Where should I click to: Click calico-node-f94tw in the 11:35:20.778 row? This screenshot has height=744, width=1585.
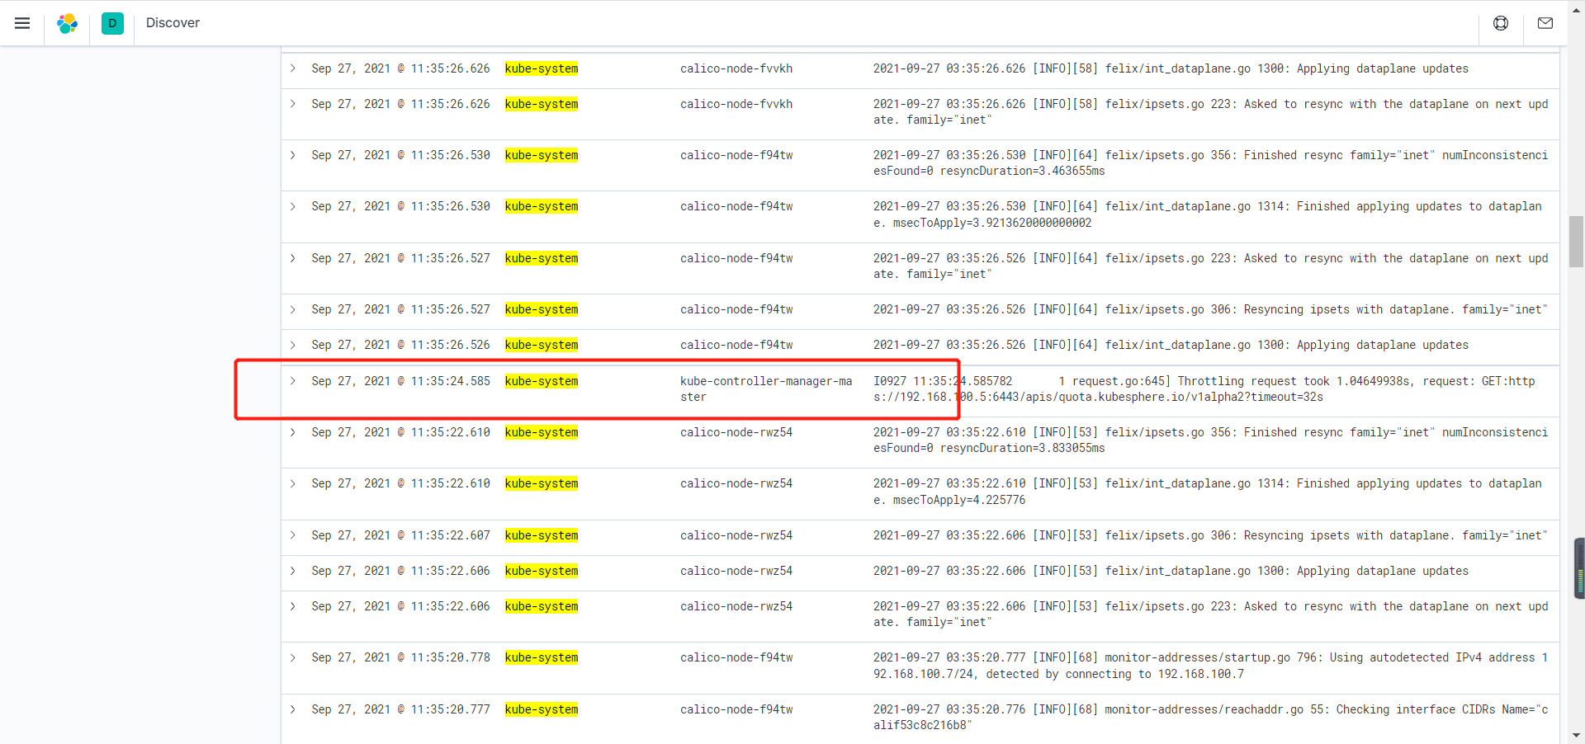[736, 657]
